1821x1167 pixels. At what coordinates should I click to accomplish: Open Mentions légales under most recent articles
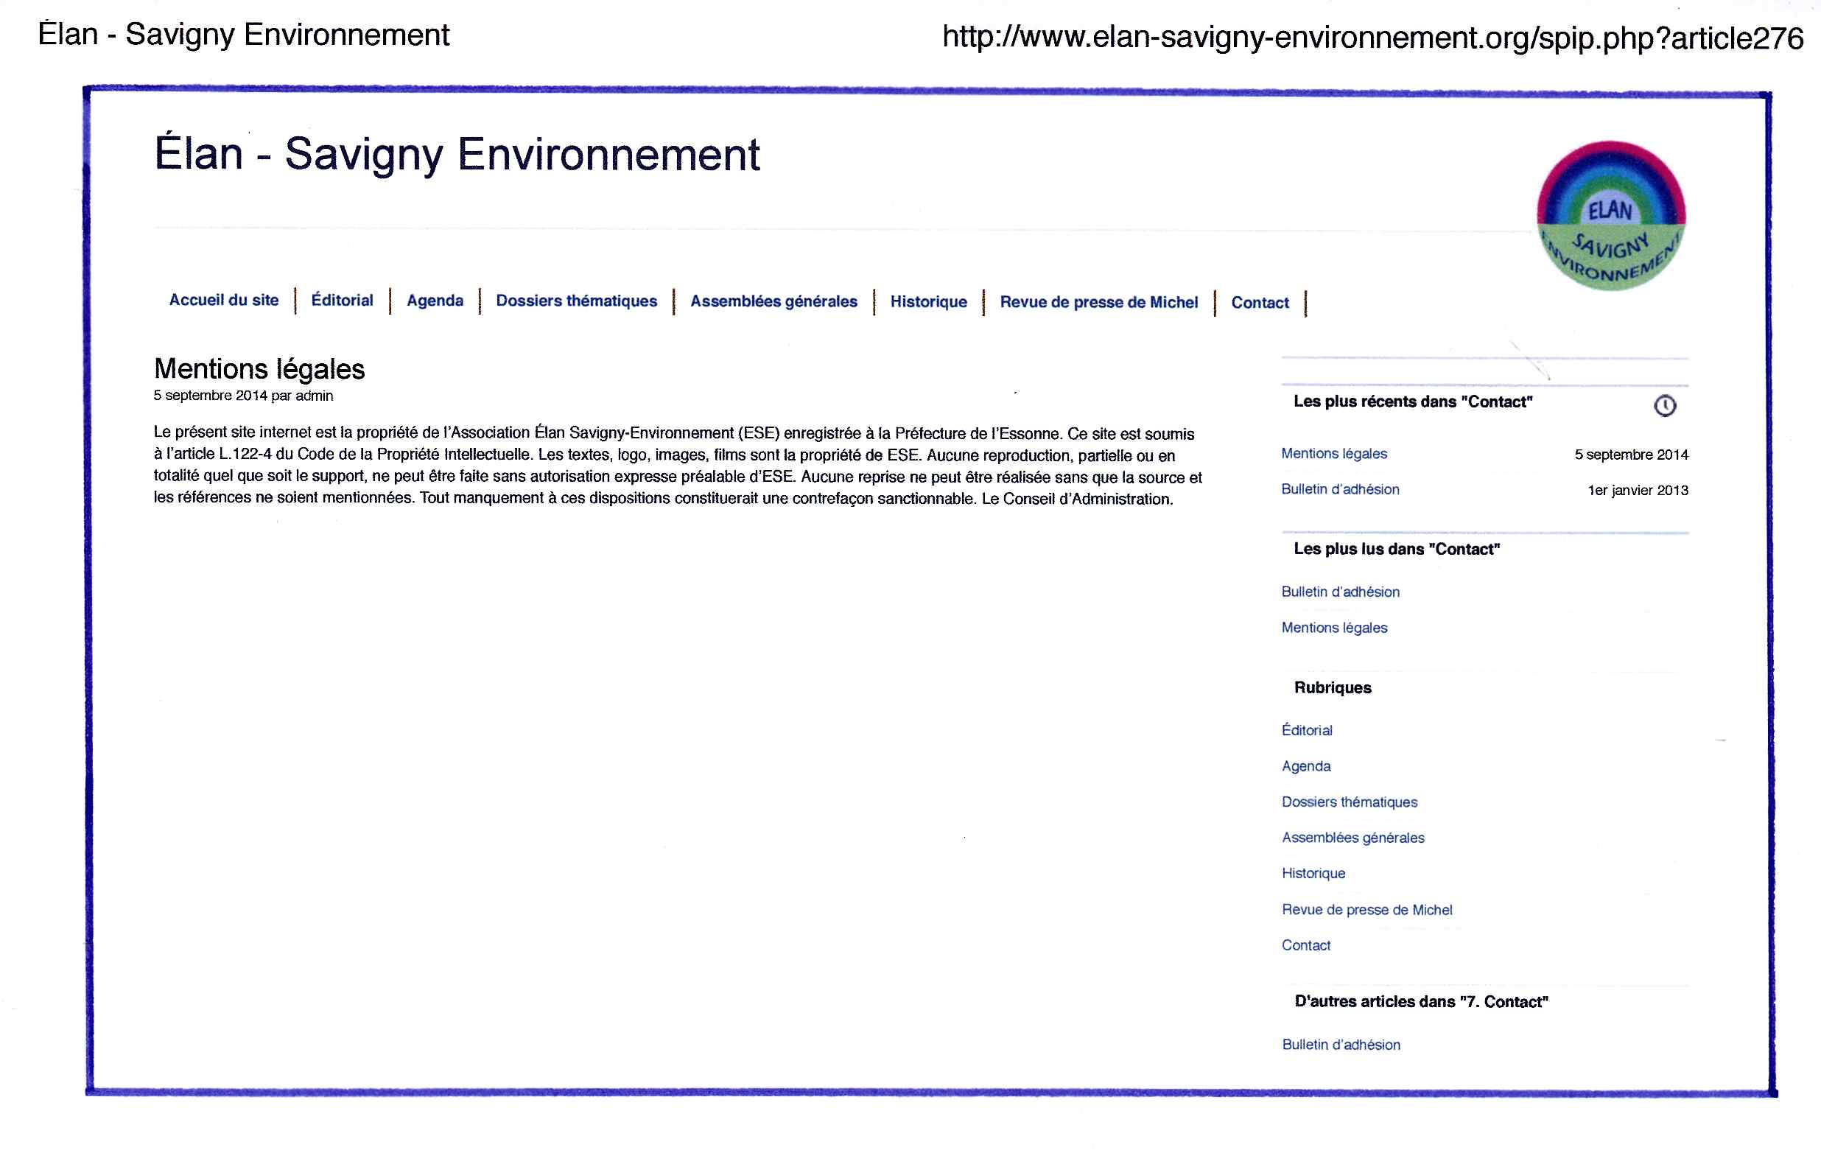[1334, 454]
